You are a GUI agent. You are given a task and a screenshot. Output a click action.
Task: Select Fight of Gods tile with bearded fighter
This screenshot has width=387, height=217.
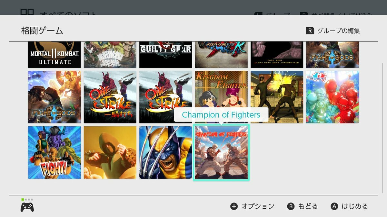(x=55, y=97)
